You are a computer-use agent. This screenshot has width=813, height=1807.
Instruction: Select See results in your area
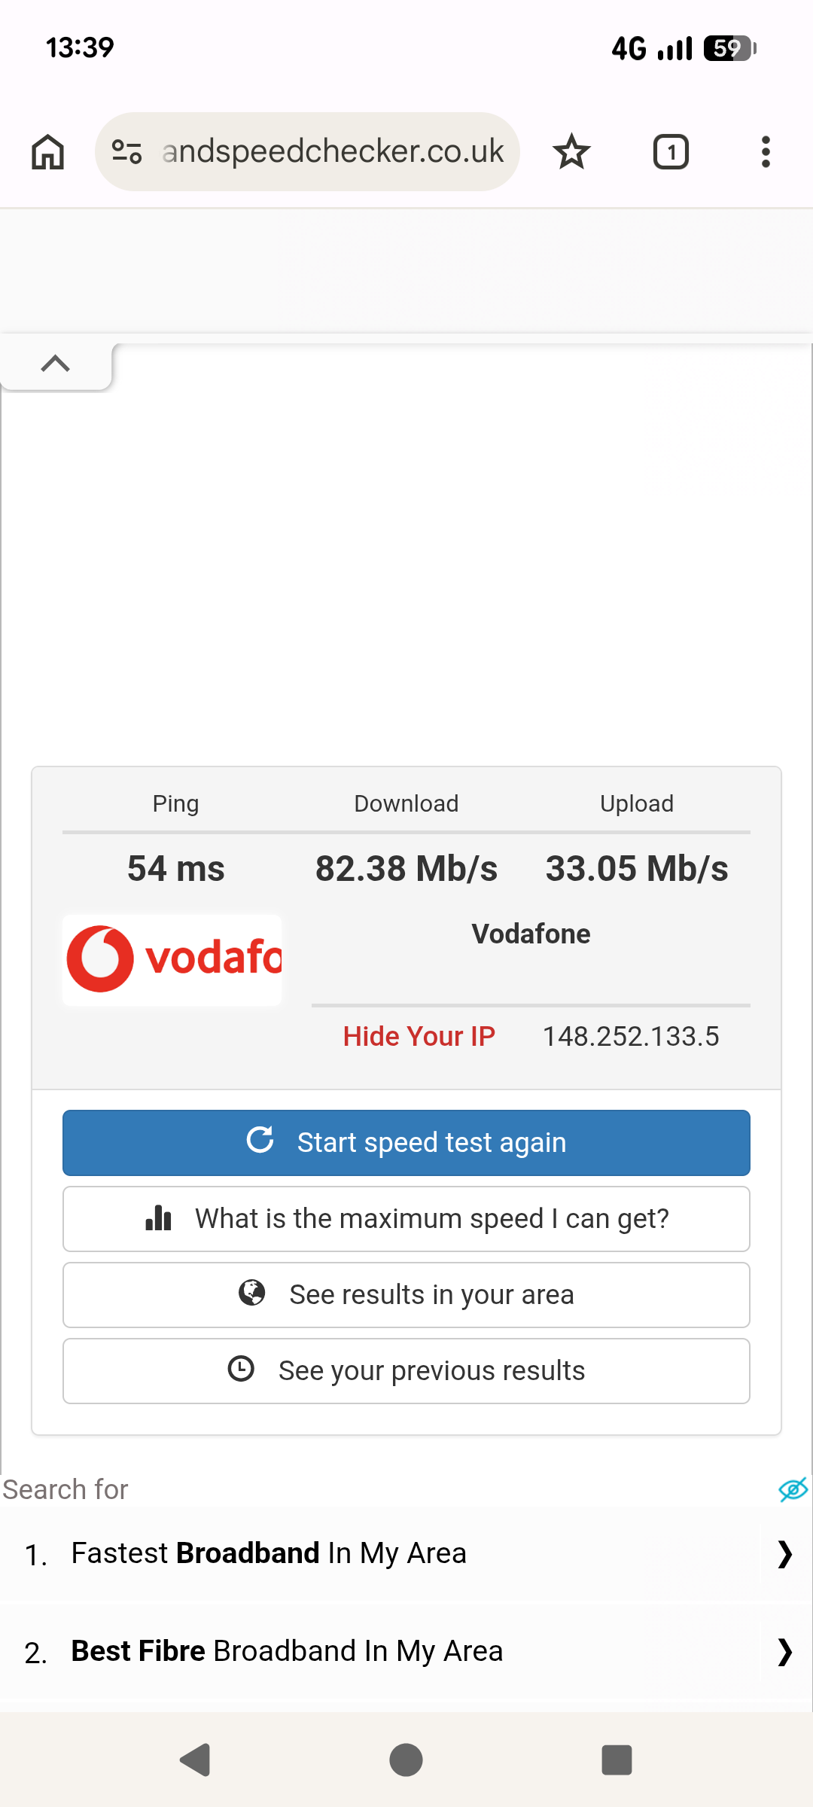click(406, 1295)
